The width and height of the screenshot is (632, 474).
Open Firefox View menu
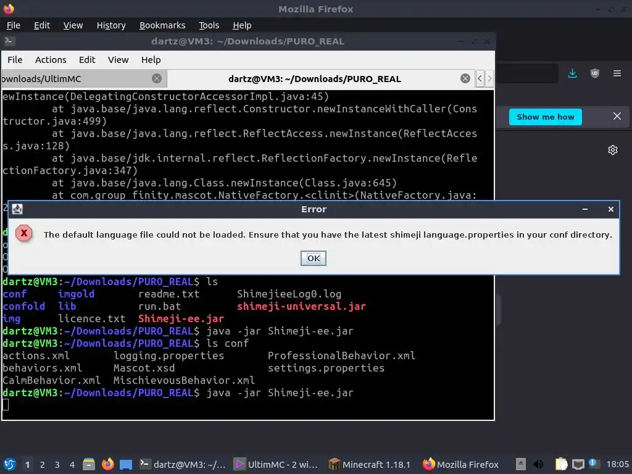(73, 25)
